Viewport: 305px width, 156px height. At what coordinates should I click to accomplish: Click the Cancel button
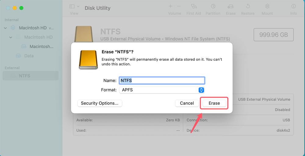(187, 103)
